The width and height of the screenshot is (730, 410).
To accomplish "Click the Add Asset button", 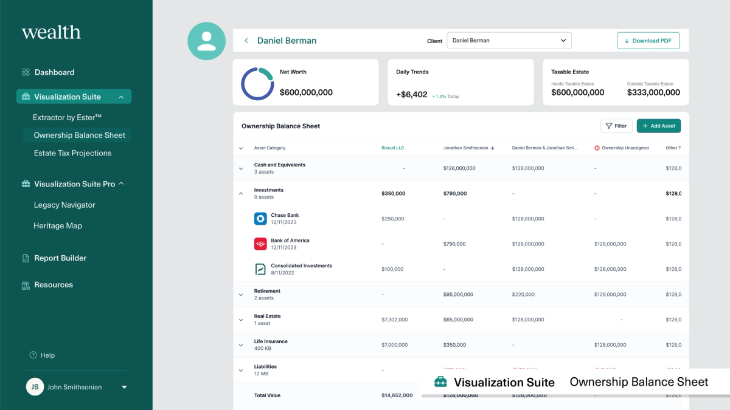I will pos(658,126).
